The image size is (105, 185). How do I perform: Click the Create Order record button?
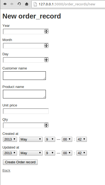(x=20, y=162)
